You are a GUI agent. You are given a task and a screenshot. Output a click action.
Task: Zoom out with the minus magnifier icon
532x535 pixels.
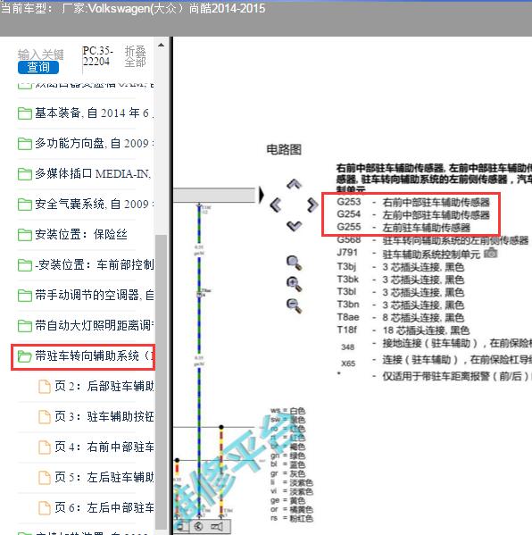click(294, 305)
